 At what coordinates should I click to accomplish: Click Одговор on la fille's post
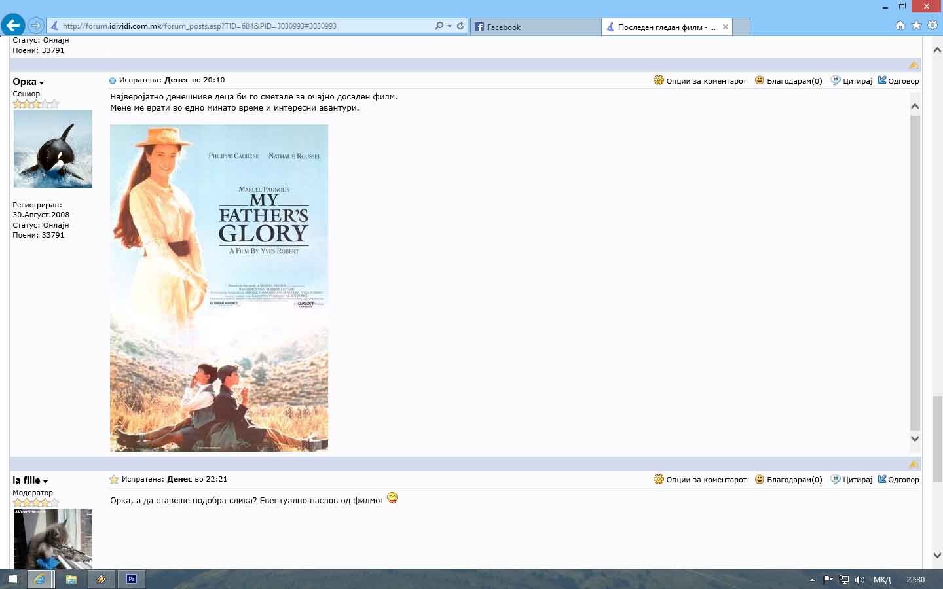click(904, 480)
